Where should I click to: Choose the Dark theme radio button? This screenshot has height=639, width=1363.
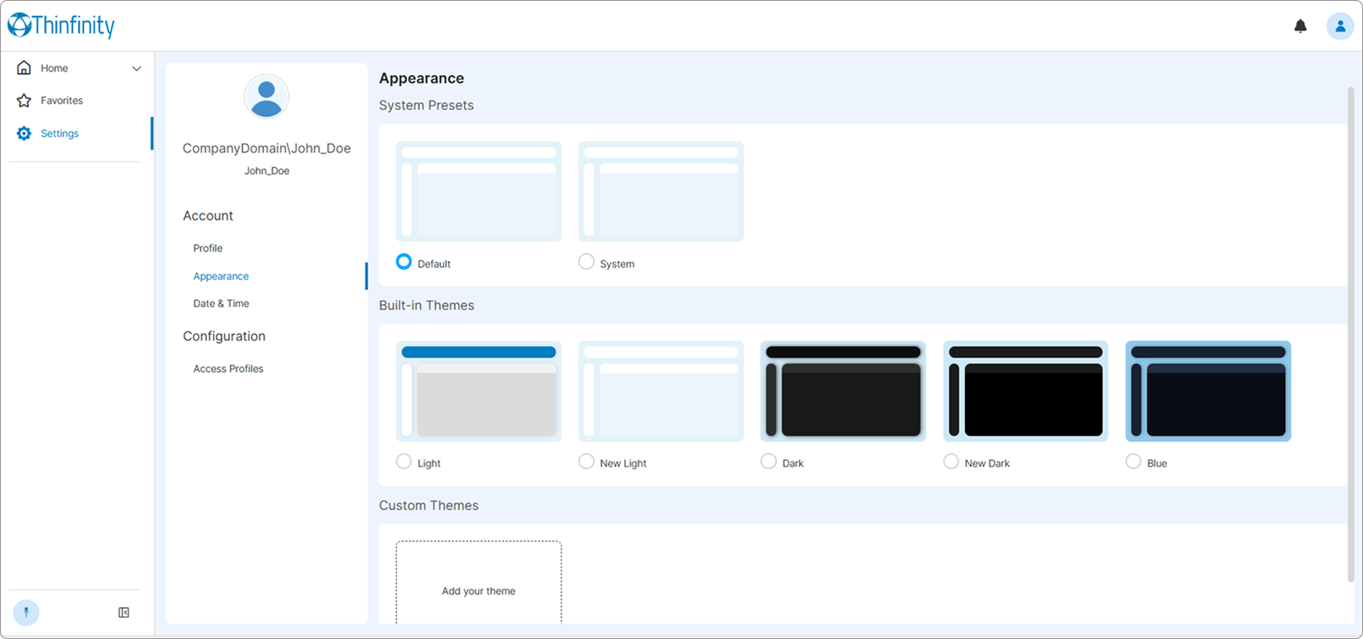pos(768,461)
